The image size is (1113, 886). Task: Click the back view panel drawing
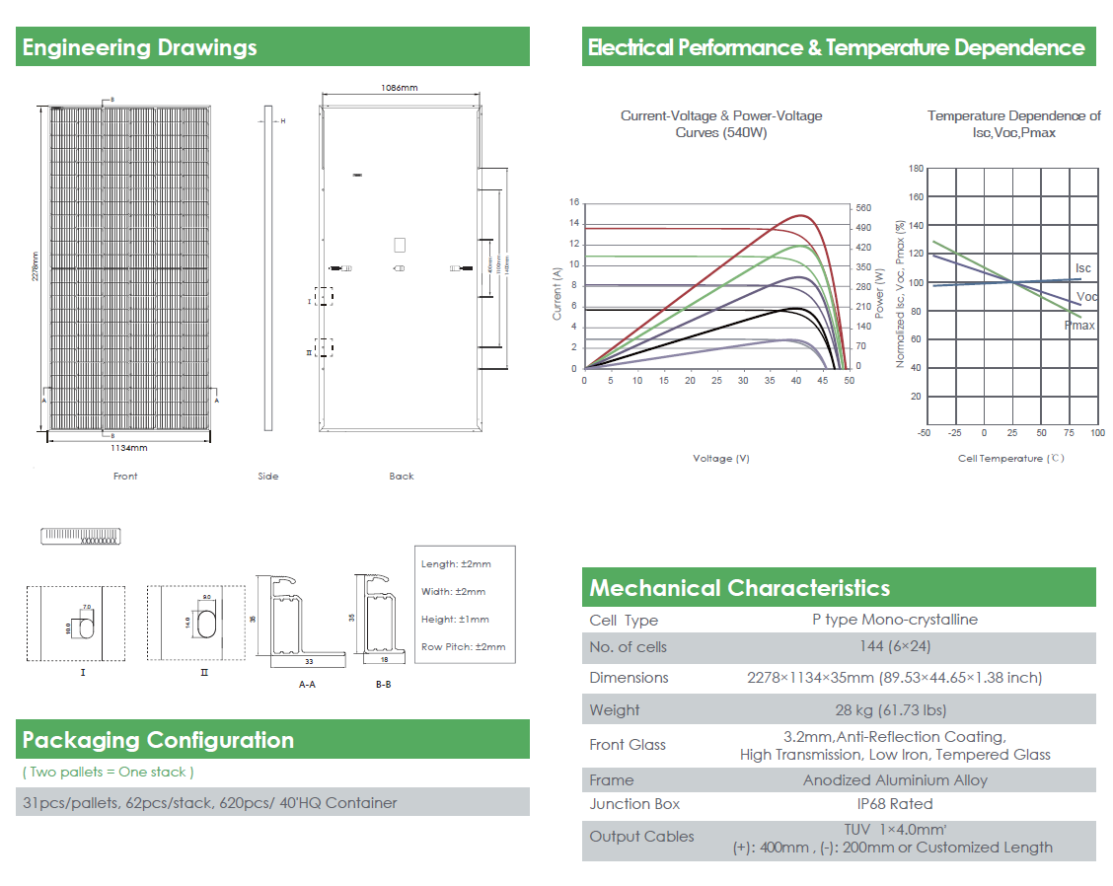(401, 268)
